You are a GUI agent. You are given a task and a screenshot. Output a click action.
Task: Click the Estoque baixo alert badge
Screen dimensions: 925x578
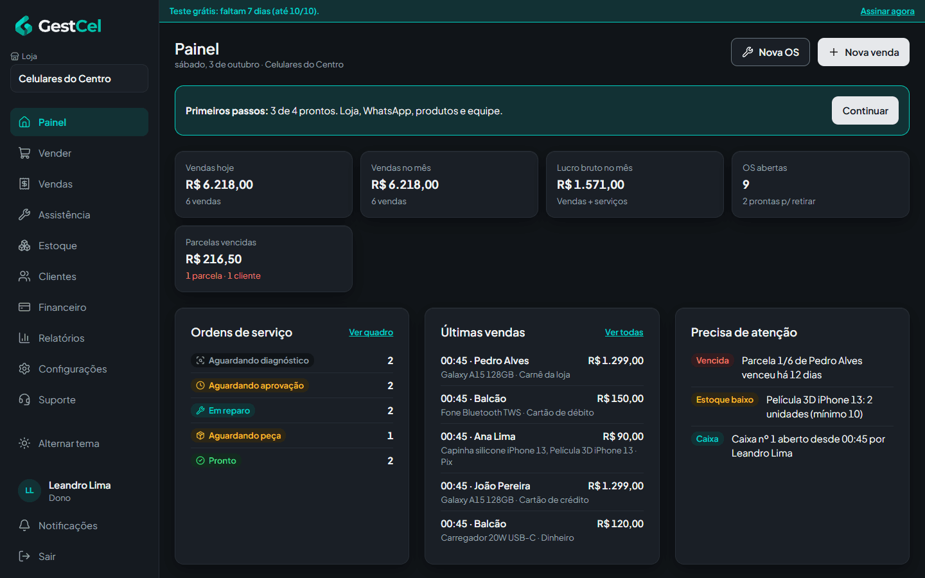click(725, 399)
